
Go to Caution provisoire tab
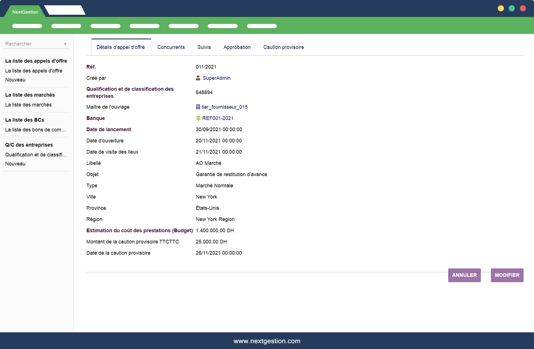(283, 47)
